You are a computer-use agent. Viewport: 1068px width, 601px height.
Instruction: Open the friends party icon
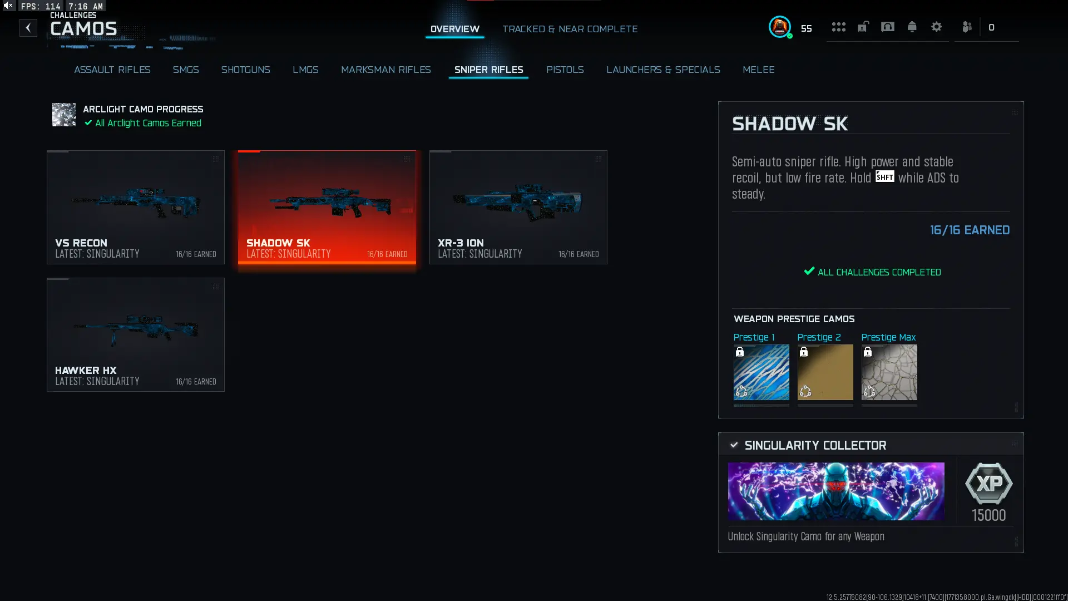point(967,27)
